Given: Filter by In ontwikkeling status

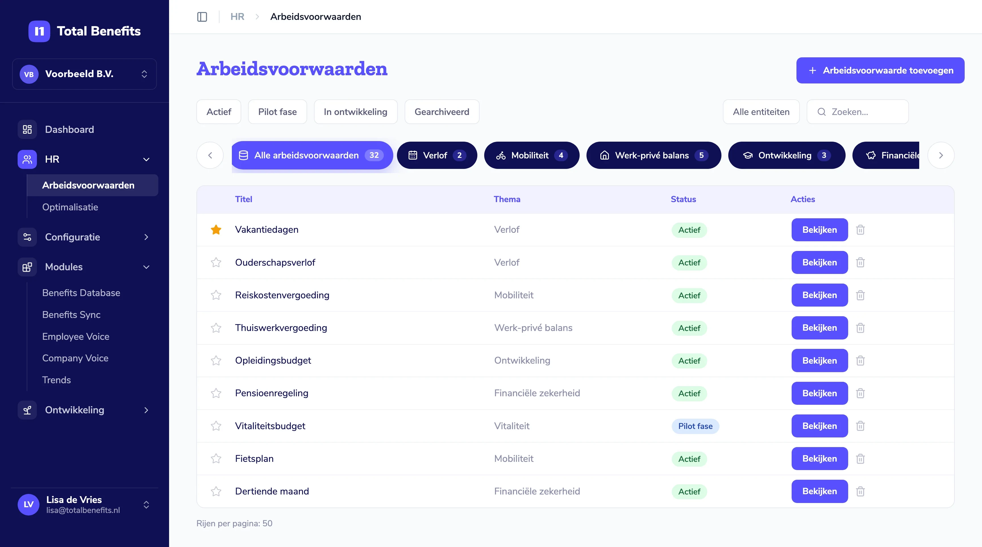Looking at the screenshot, I should (x=355, y=112).
